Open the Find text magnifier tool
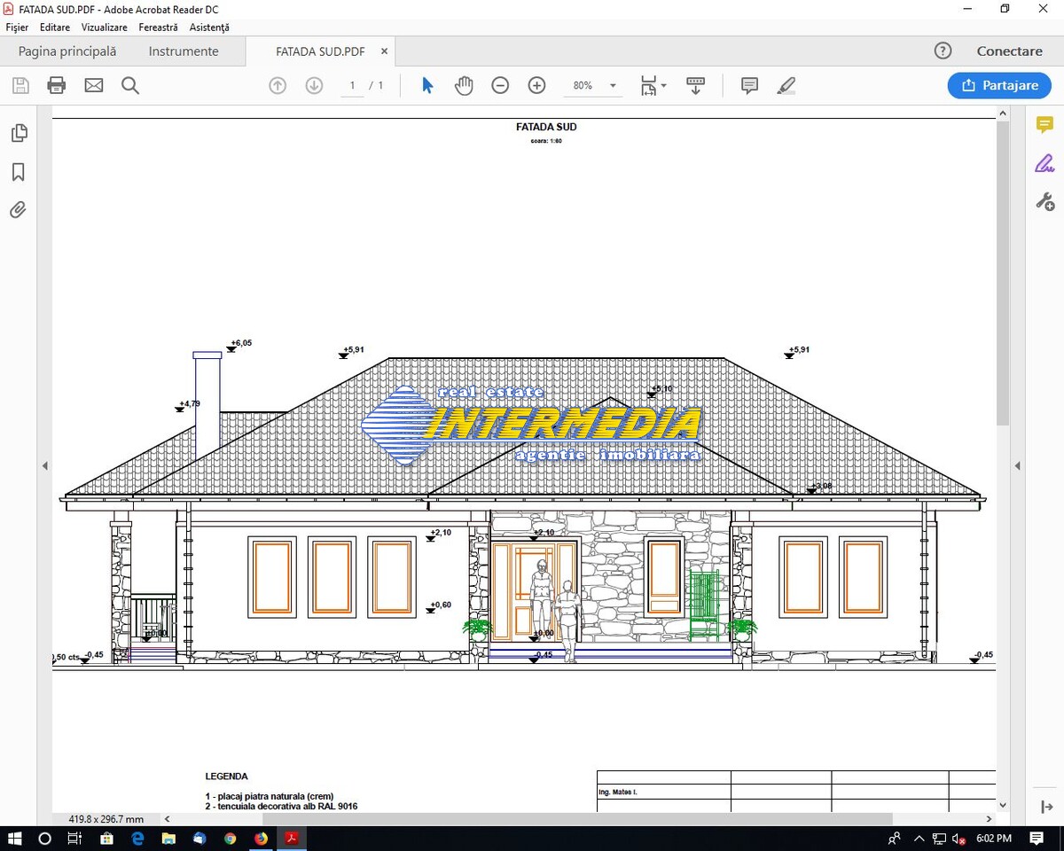This screenshot has width=1064, height=851. [130, 86]
